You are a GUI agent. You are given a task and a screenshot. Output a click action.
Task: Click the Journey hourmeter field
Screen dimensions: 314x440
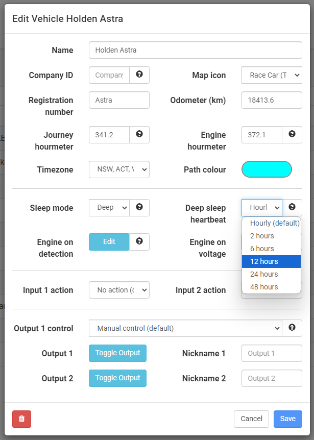click(x=109, y=135)
